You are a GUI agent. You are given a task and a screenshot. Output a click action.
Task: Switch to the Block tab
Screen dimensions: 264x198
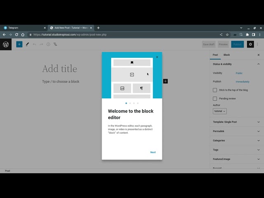(226, 55)
